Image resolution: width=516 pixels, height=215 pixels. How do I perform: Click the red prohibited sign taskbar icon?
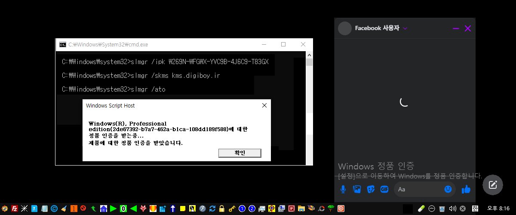point(83,208)
